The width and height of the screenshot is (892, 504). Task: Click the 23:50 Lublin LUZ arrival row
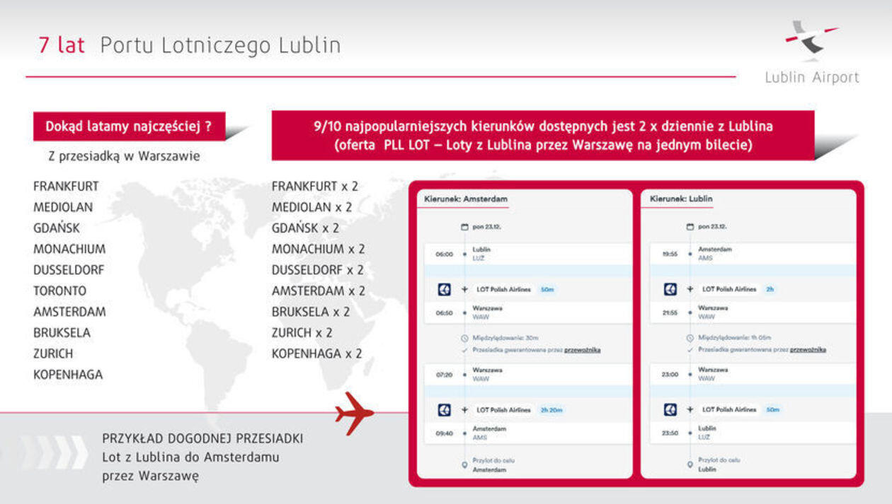tap(749, 433)
